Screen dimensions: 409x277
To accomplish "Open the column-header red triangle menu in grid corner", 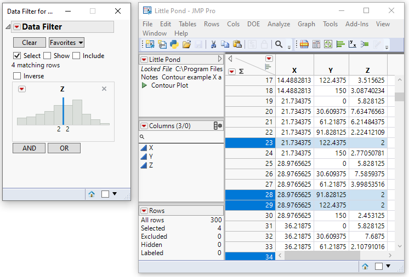I will coord(269,59).
